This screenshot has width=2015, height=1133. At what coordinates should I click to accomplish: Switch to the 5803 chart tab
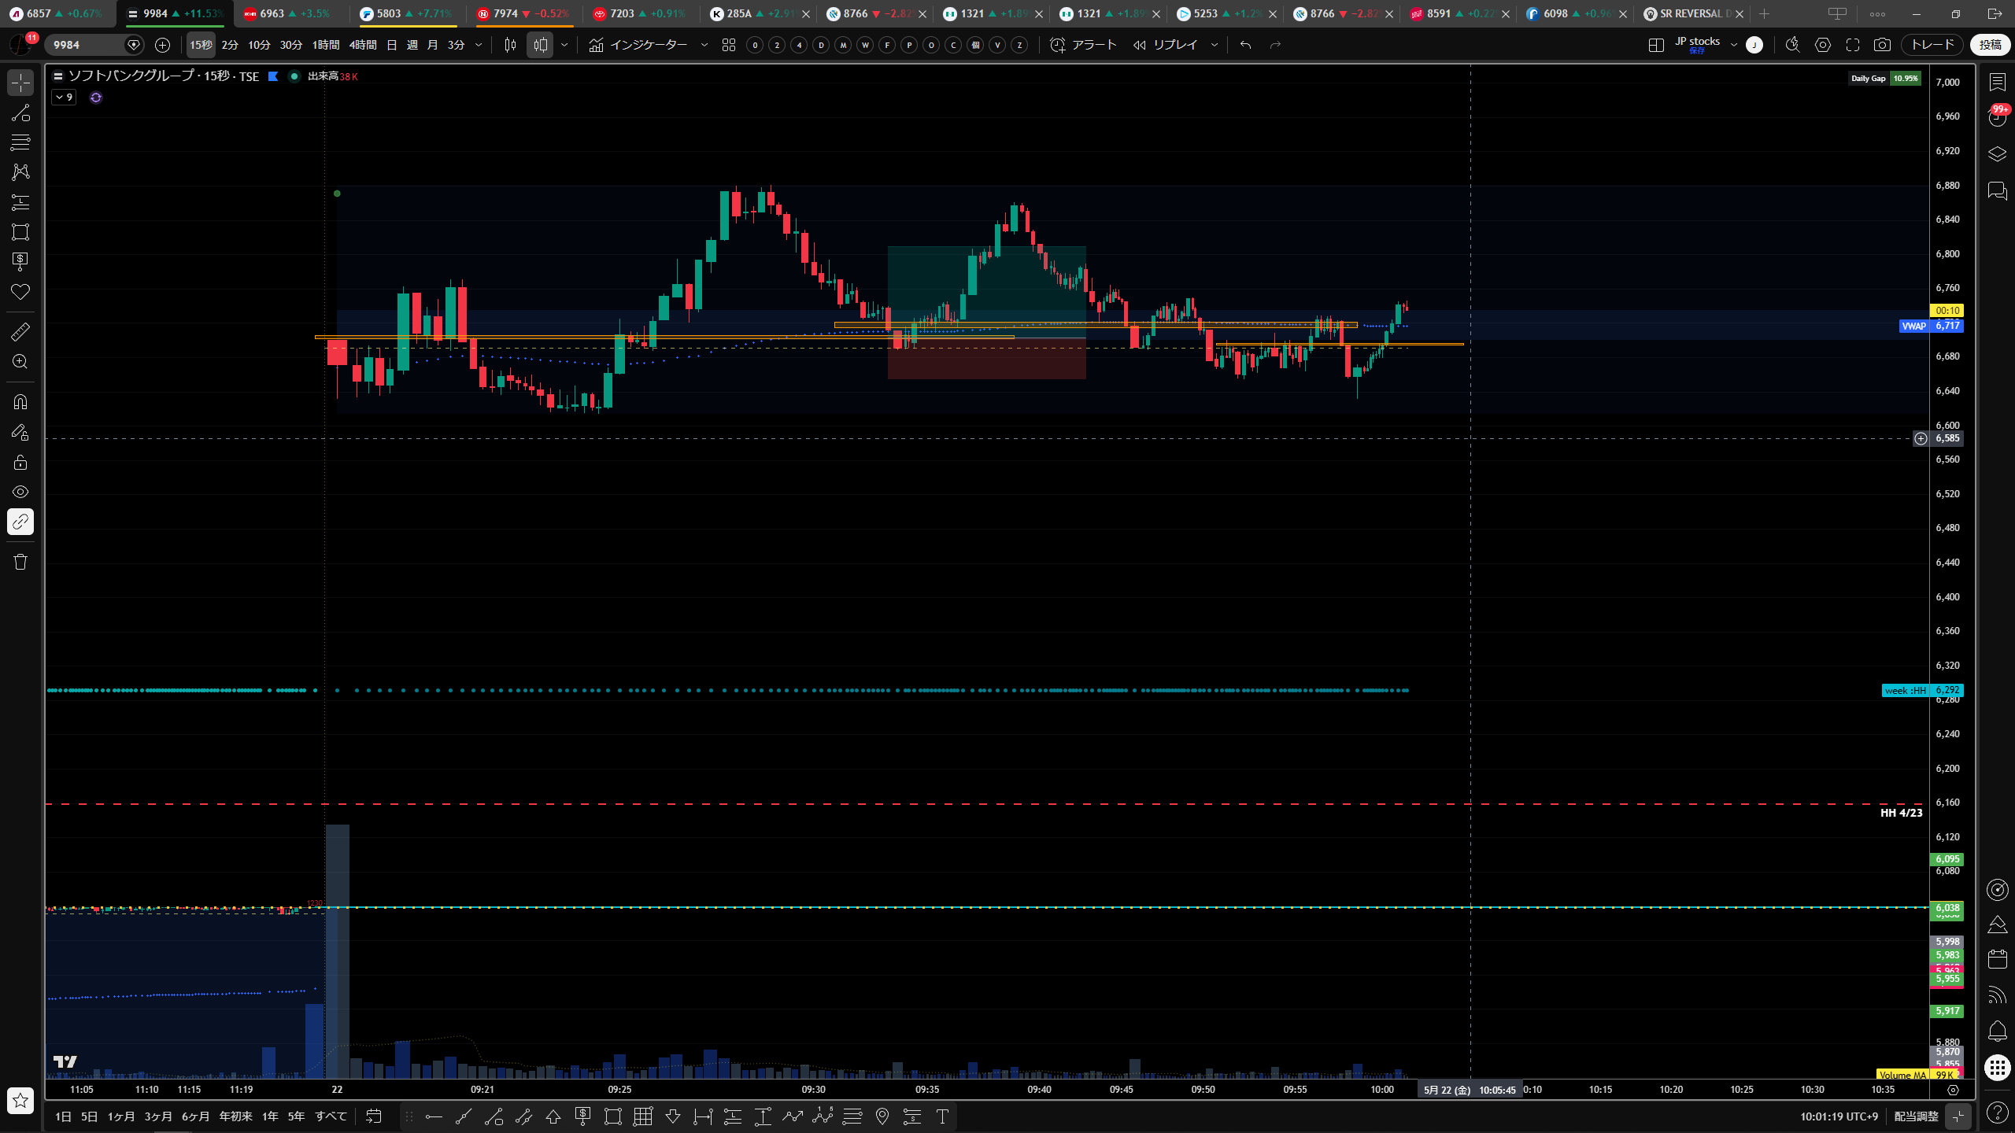[406, 13]
